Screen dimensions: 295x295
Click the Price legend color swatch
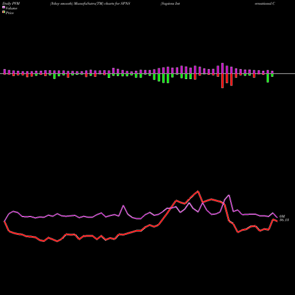(4, 12)
